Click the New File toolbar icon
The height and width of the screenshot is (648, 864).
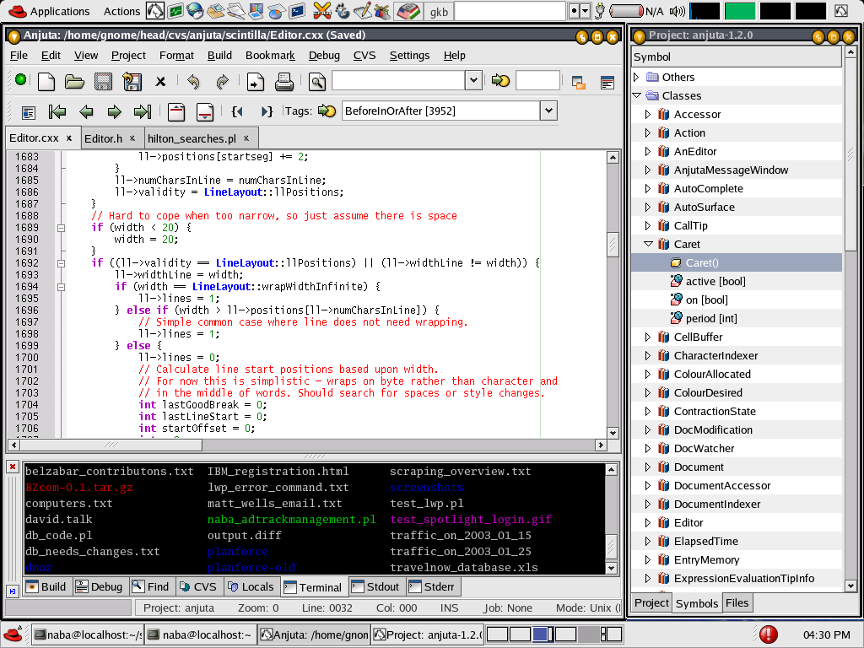(x=46, y=82)
